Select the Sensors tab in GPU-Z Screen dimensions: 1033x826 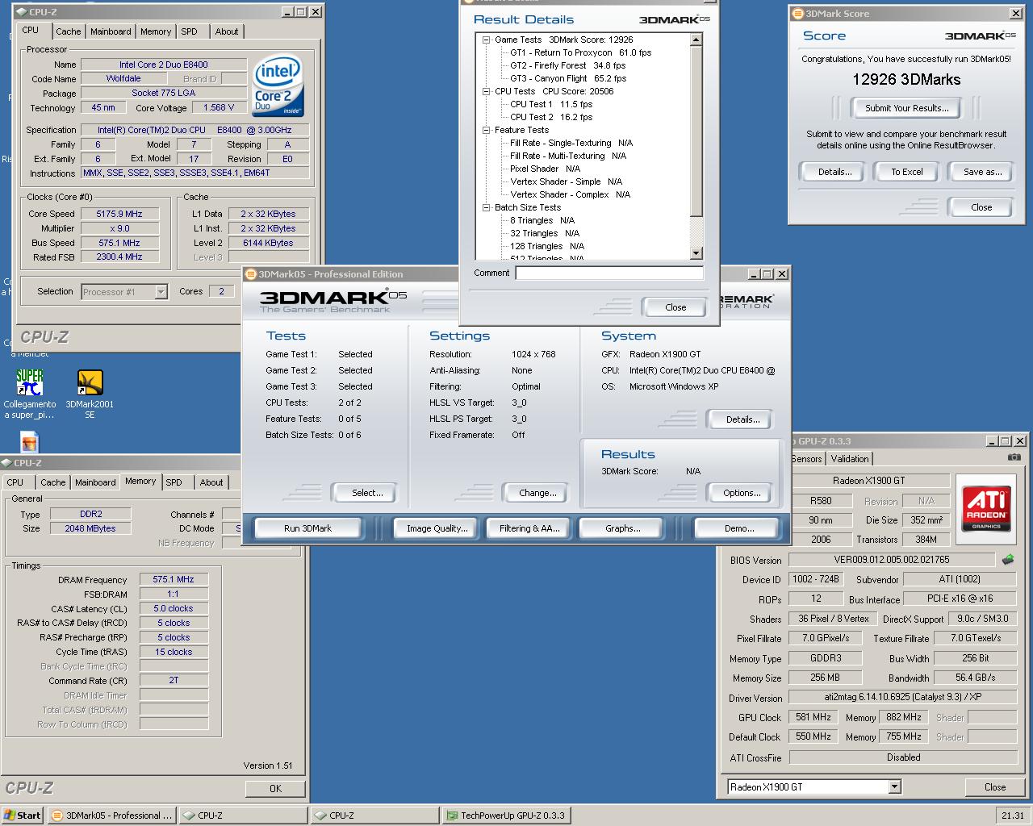(x=806, y=459)
